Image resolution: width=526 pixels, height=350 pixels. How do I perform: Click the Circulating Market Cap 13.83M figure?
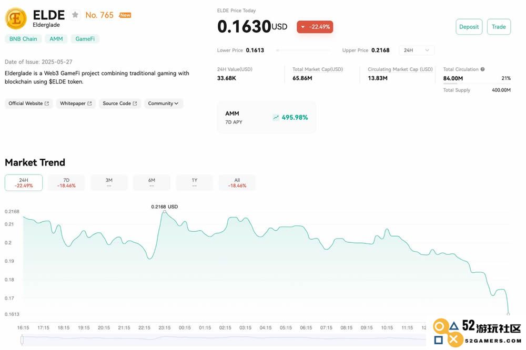(378, 78)
